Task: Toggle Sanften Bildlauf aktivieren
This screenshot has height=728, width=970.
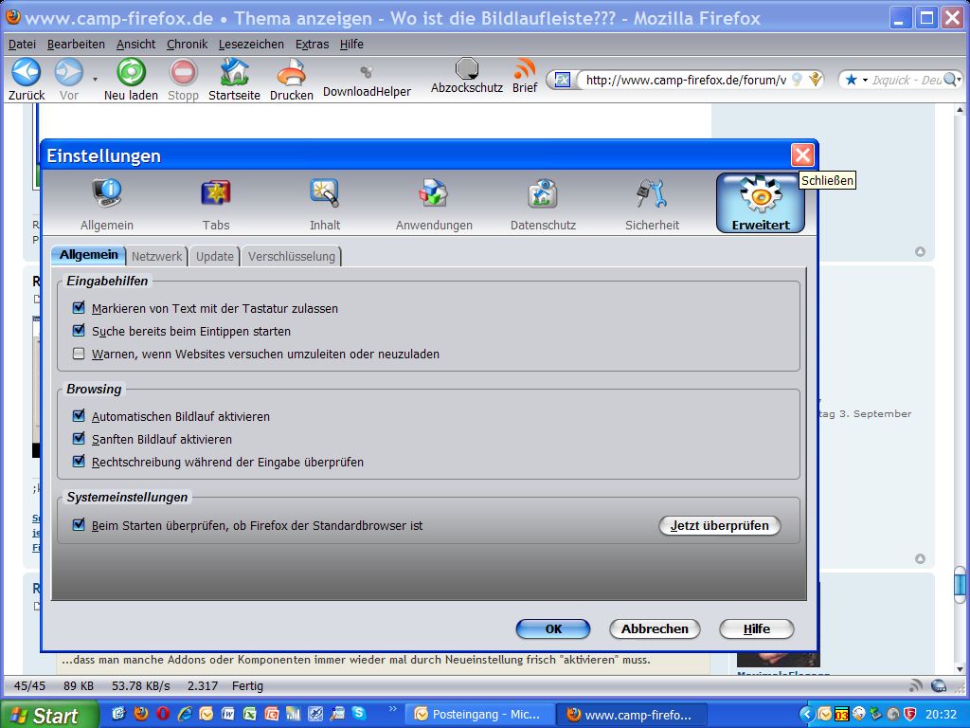Action: click(79, 439)
